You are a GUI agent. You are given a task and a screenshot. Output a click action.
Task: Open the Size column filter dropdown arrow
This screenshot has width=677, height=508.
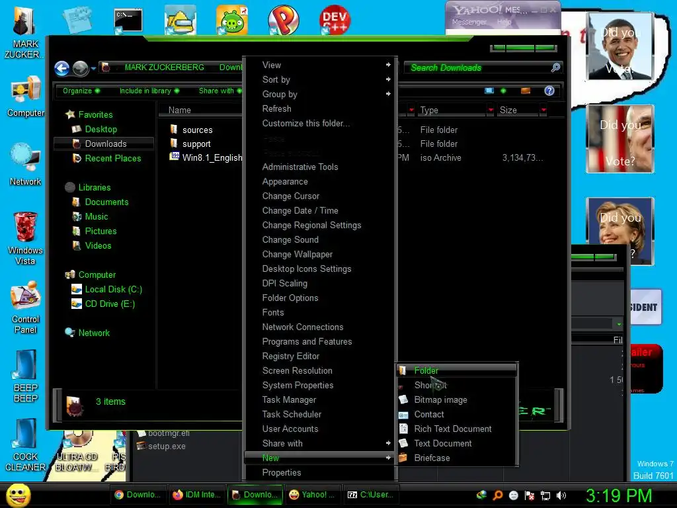[543, 110]
